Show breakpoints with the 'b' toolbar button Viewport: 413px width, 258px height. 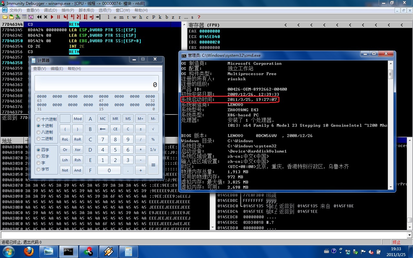(166, 17)
